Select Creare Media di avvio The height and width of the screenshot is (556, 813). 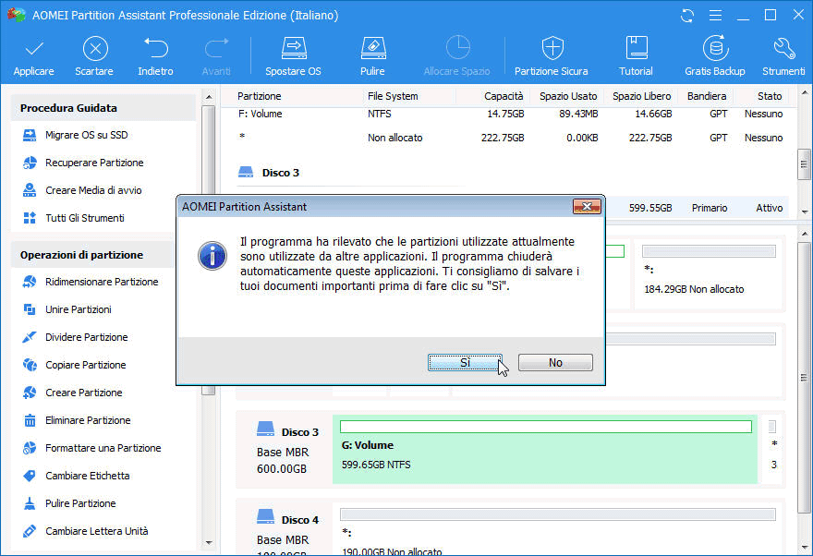point(82,190)
